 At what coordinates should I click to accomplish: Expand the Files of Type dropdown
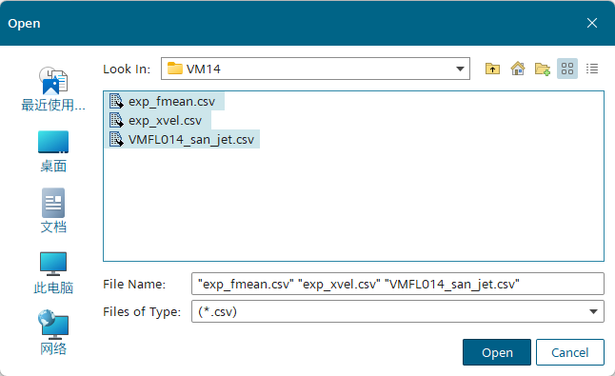[x=593, y=311]
